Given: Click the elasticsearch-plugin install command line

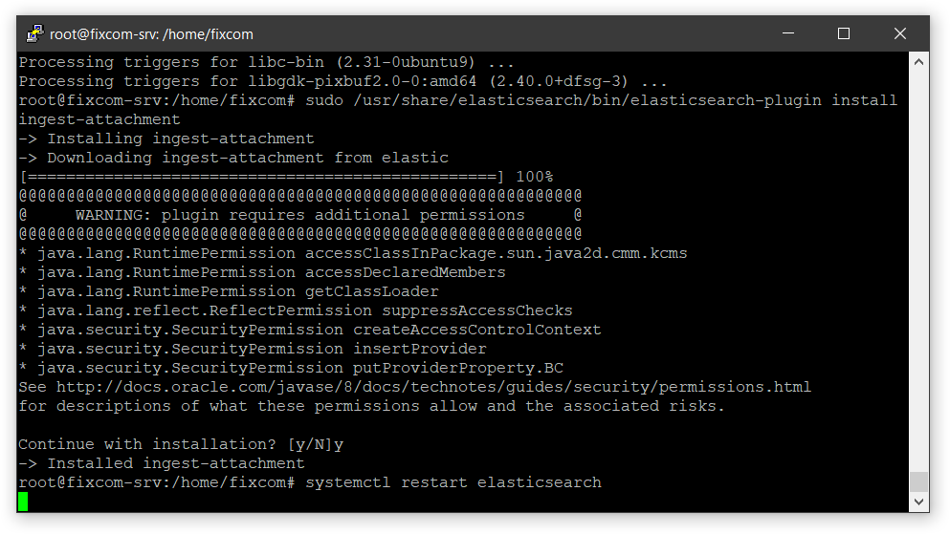Looking at the screenshot, I should [x=458, y=110].
